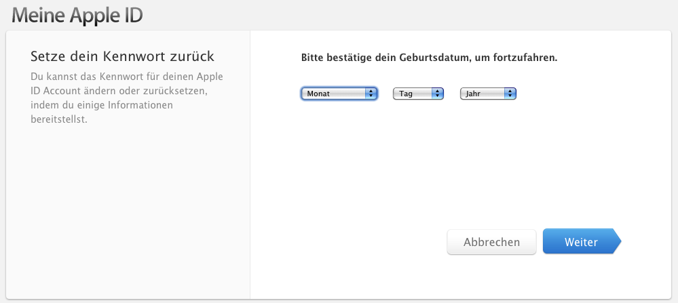Click the empty white area below the date selectors
The width and height of the screenshot is (678, 303).
coord(460,164)
